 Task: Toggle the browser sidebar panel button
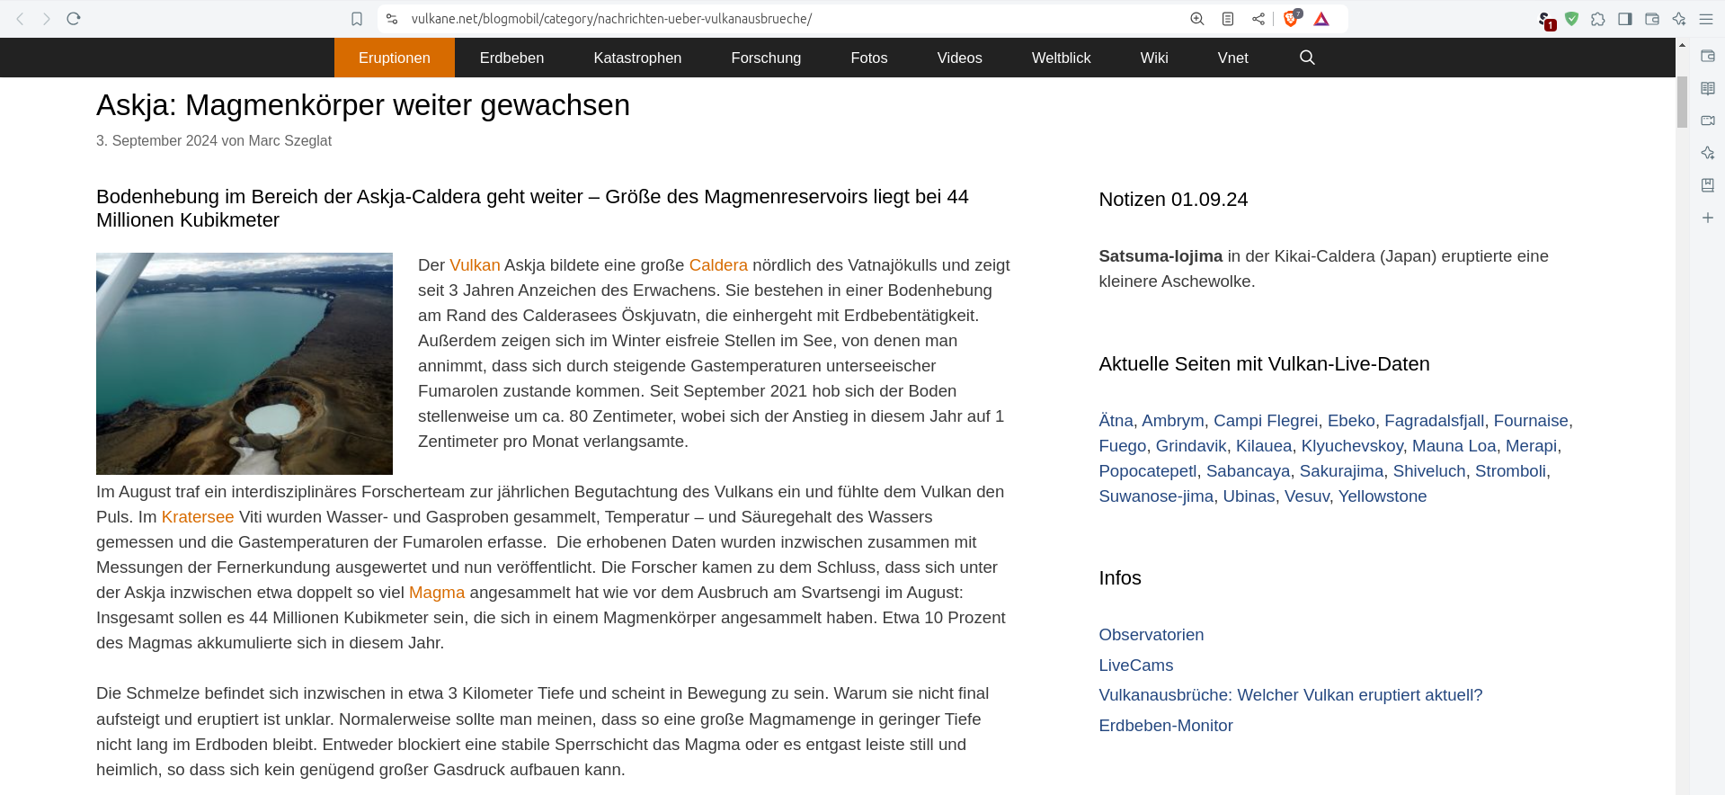[x=1625, y=19]
